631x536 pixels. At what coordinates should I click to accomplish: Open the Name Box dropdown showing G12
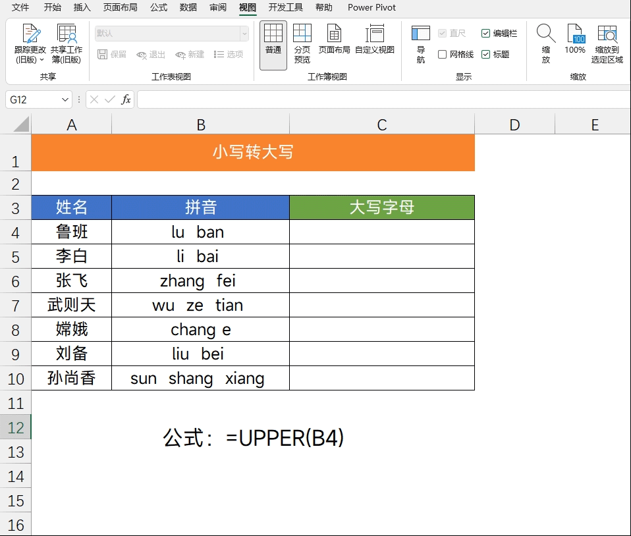tap(61, 99)
